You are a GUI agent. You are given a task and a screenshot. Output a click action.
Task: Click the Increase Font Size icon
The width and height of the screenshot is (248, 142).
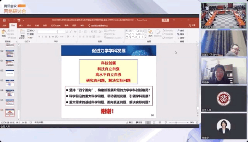coord(67,32)
